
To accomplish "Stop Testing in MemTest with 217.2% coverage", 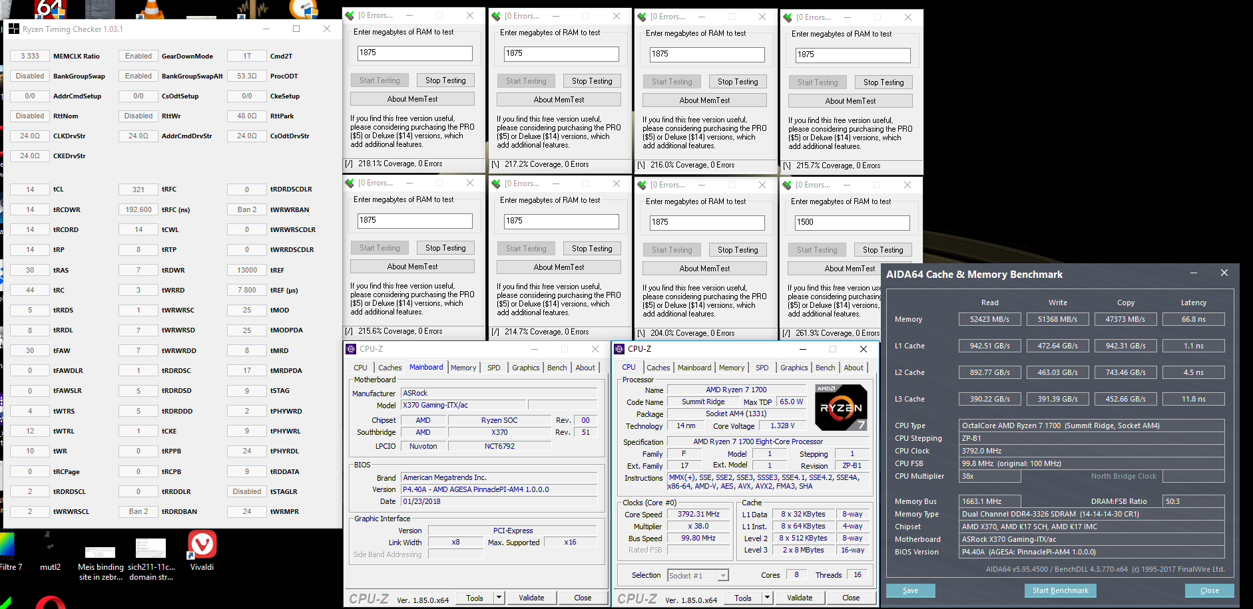I will [592, 81].
